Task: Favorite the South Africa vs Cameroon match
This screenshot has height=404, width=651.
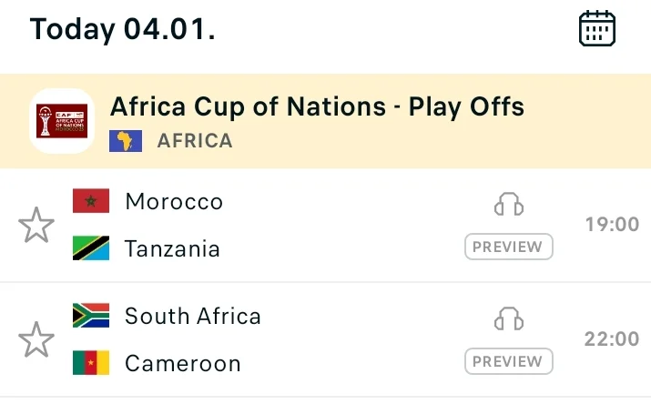Action: coord(36,339)
